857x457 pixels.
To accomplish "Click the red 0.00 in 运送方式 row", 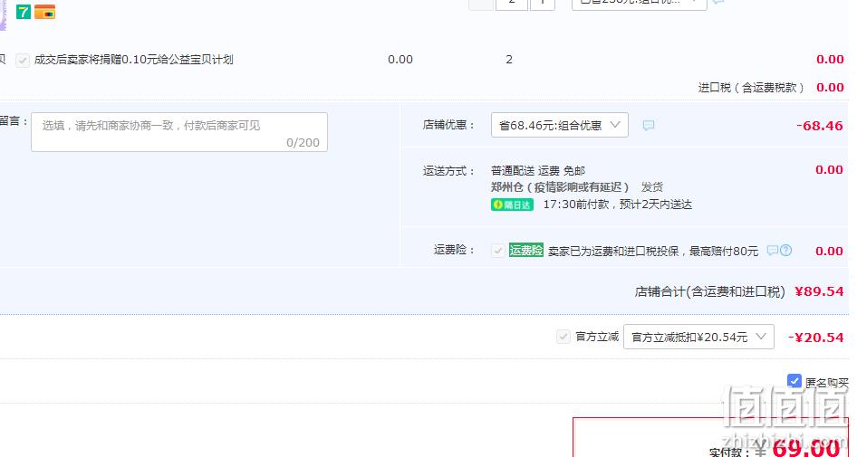I will (829, 170).
